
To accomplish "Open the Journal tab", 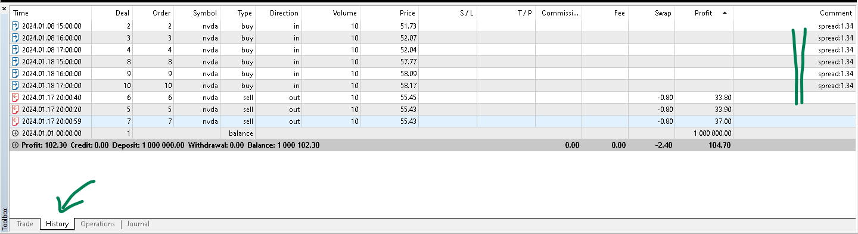I will [138, 224].
